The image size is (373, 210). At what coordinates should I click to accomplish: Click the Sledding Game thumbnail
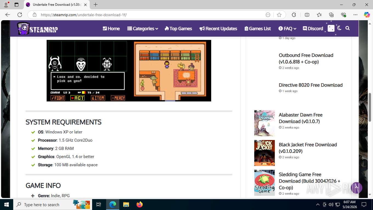tap(264, 183)
